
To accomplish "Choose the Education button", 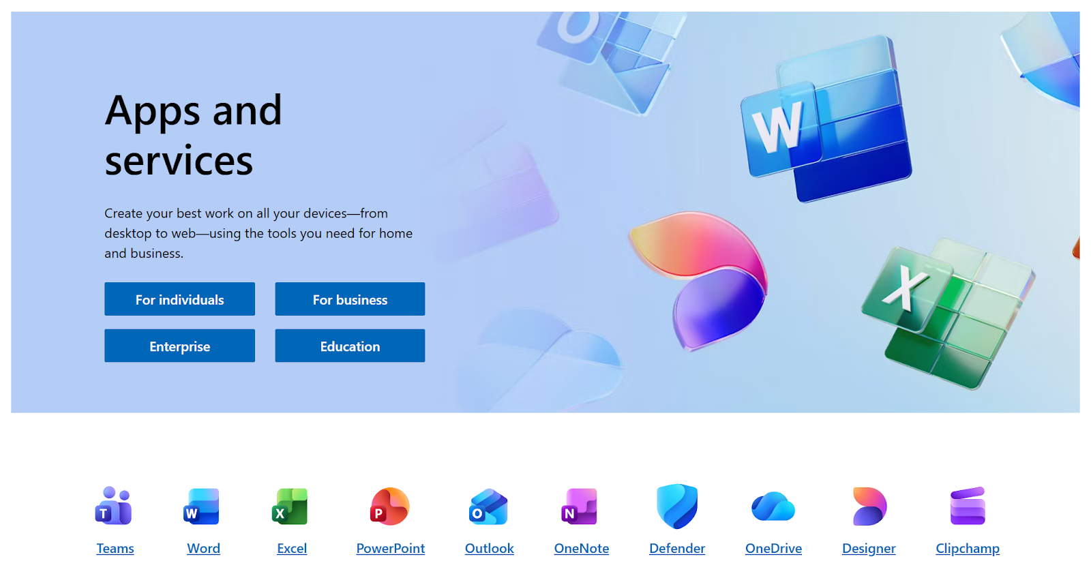I will point(350,346).
